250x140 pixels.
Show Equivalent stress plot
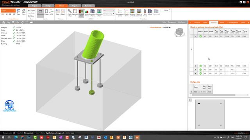(x=120, y=13)
